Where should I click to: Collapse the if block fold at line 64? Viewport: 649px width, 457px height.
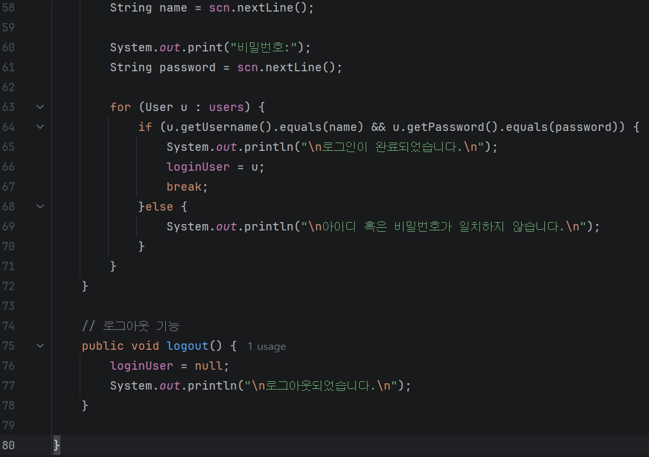coord(40,127)
